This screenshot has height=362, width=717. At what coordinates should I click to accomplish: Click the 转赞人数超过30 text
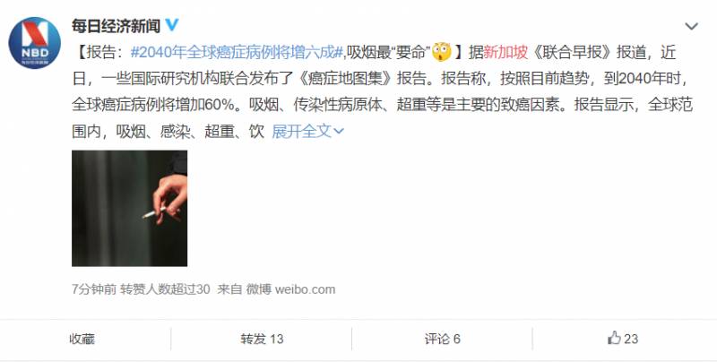point(165,289)
